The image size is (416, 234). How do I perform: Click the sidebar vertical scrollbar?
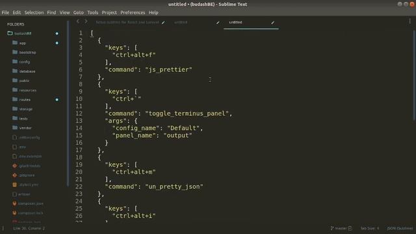point(68,103)
